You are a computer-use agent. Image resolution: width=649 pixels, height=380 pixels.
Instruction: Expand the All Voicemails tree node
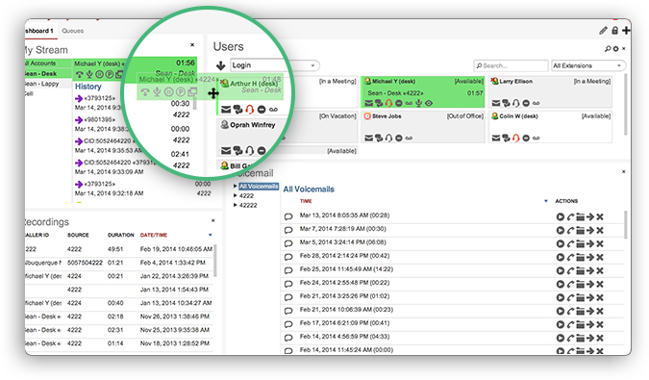[236, 187]
